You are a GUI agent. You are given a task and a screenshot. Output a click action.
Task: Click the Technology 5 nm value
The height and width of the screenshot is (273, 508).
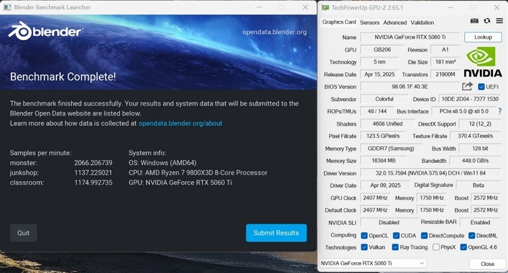pos(379,62)
